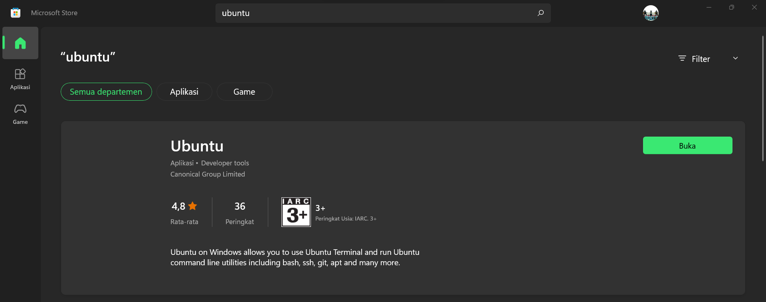
Task: Click the search magnifier icon
Action: 540,13
